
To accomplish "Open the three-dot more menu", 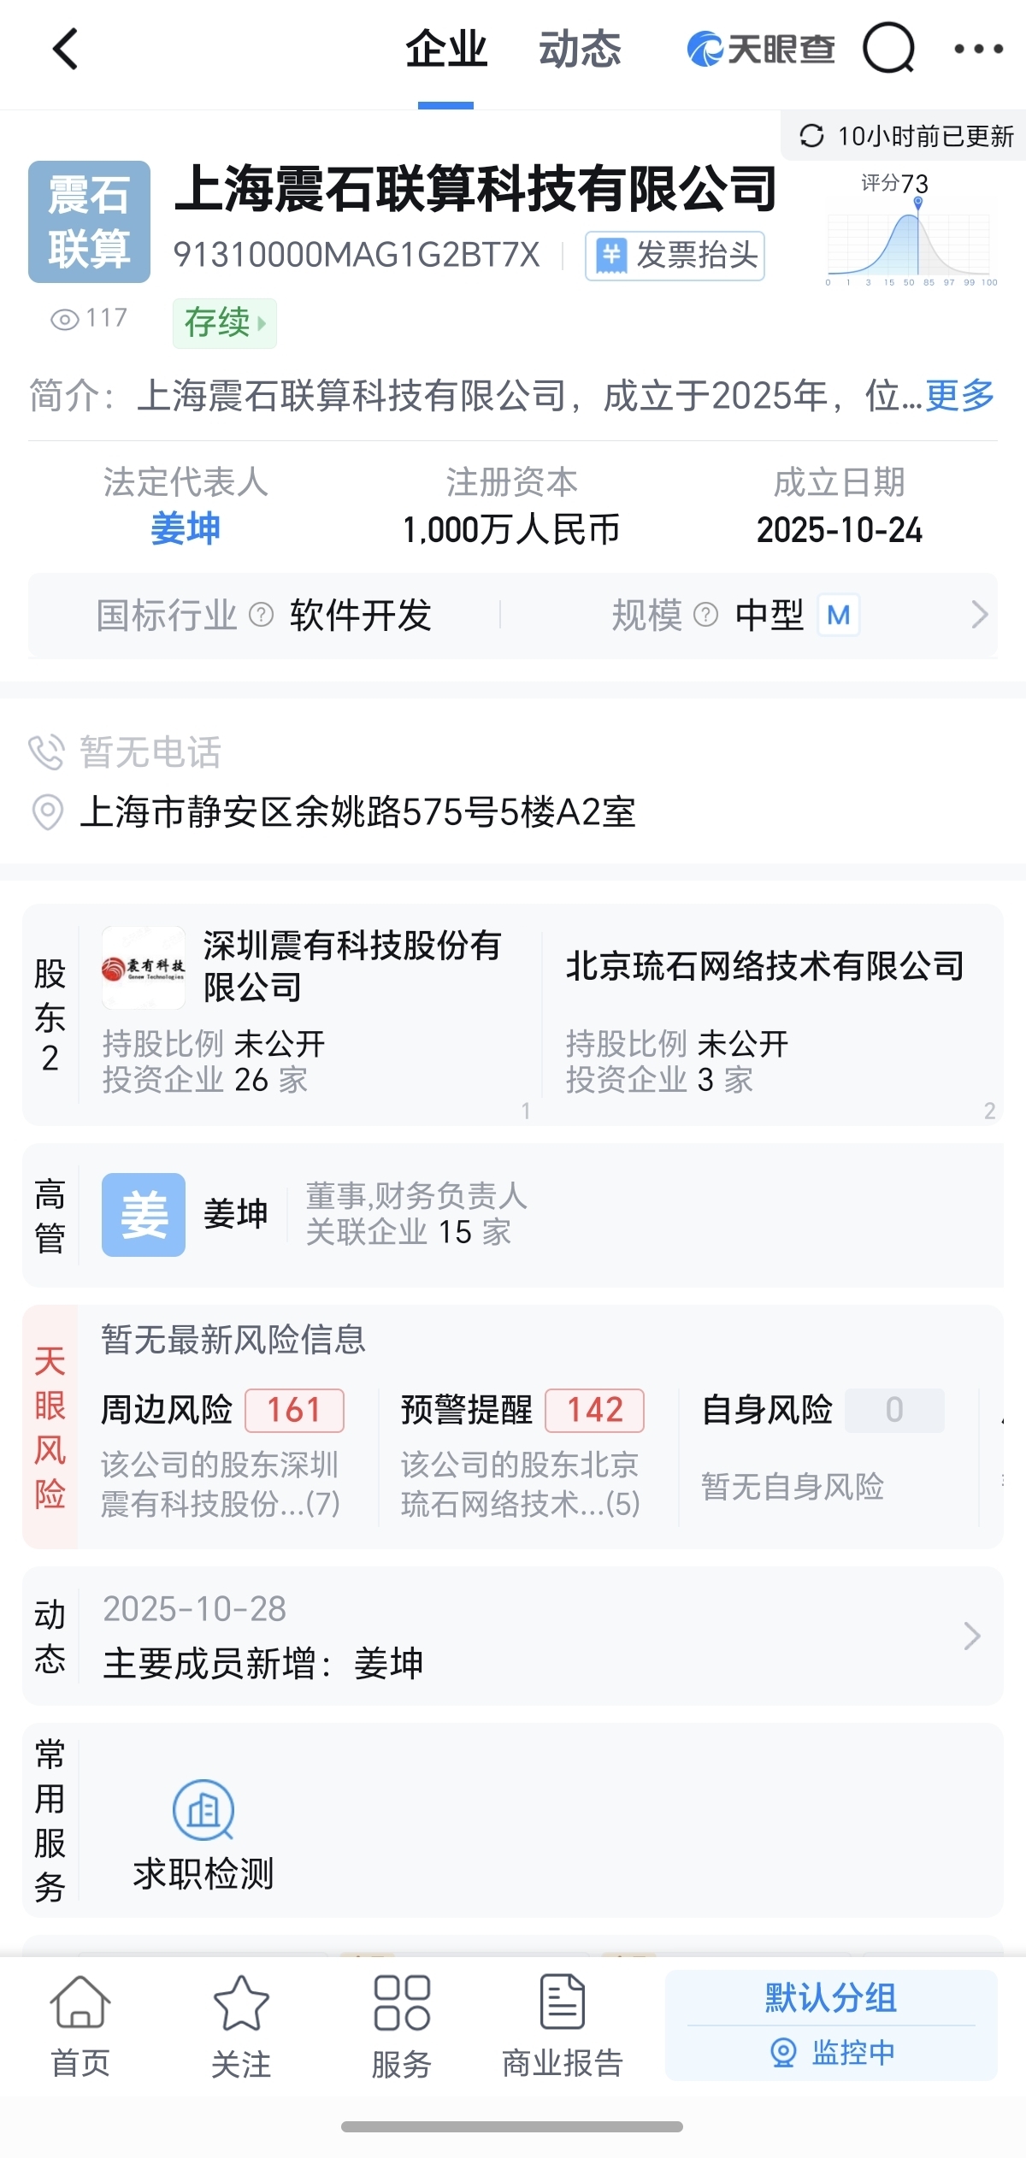I will click(978, 49).
